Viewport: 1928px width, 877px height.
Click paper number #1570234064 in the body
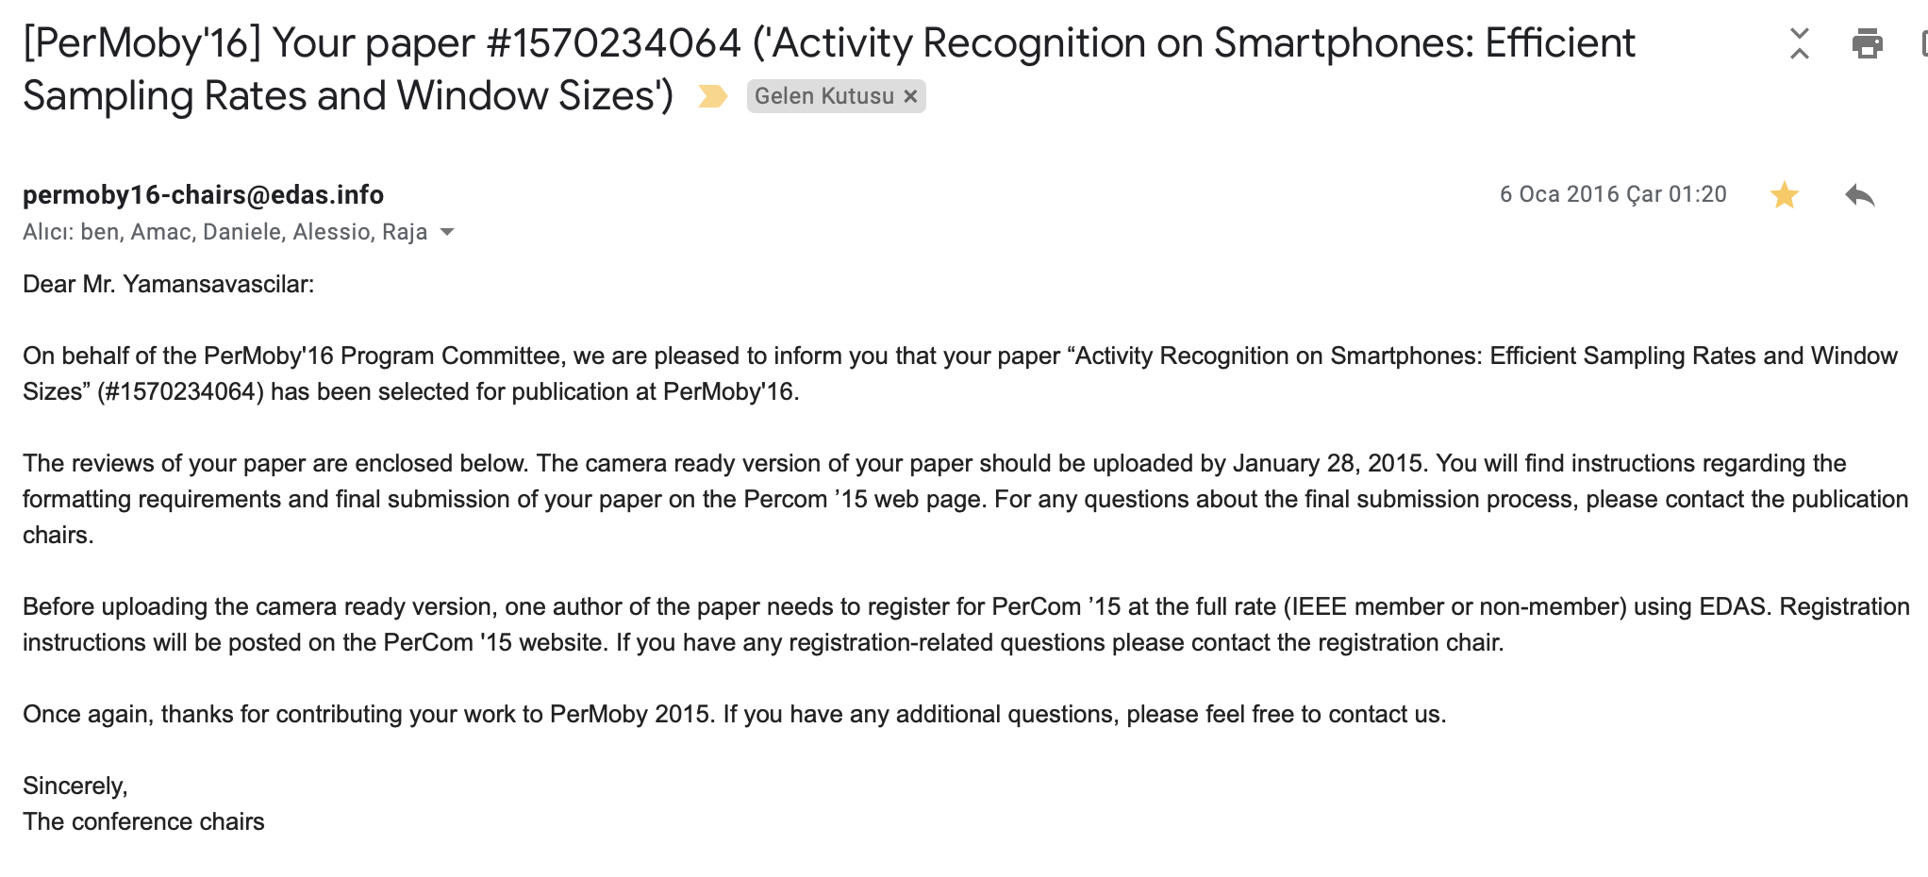tap(180, 391)
